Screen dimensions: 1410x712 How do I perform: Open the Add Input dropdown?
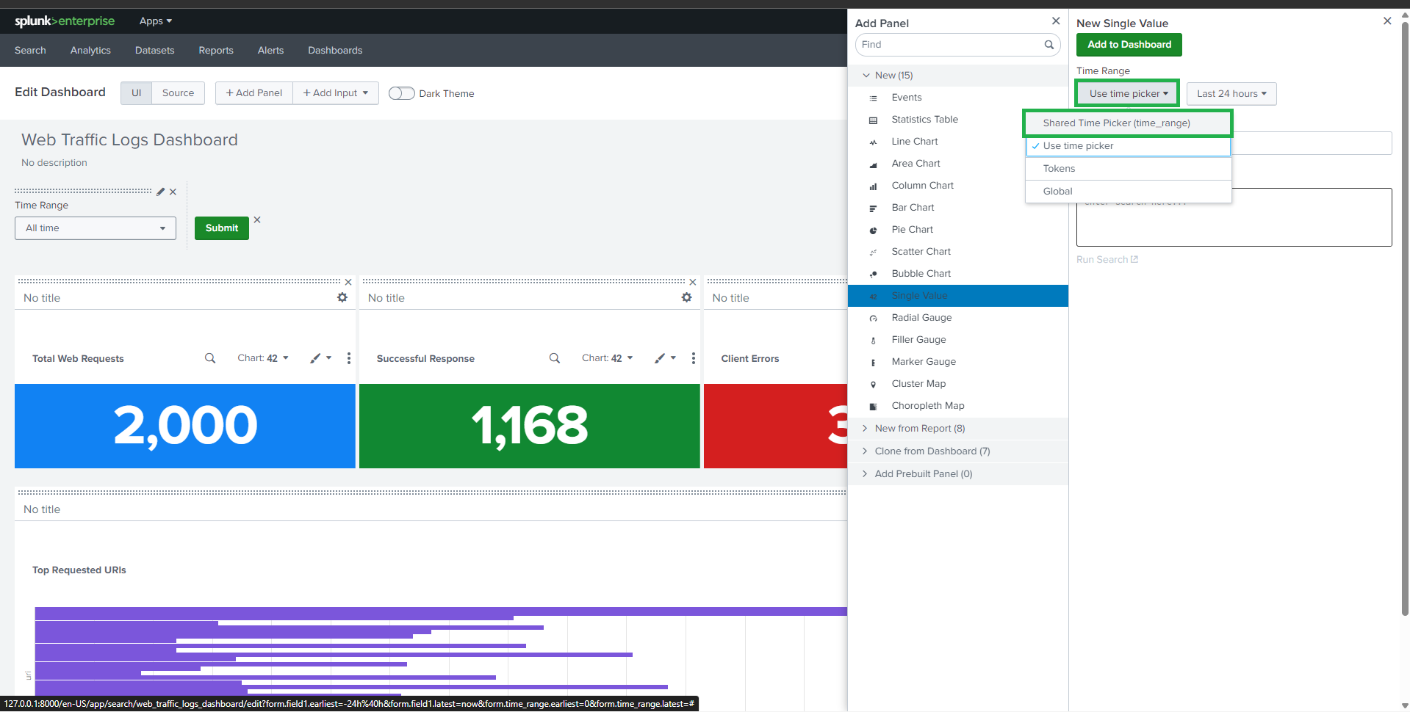tap(336, 93)
